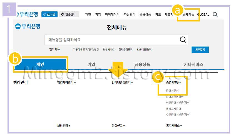This screenshot has width=233, height=136.
Task: Click the 보안서비스 popular menu link
Action: (x=109, y=49)
